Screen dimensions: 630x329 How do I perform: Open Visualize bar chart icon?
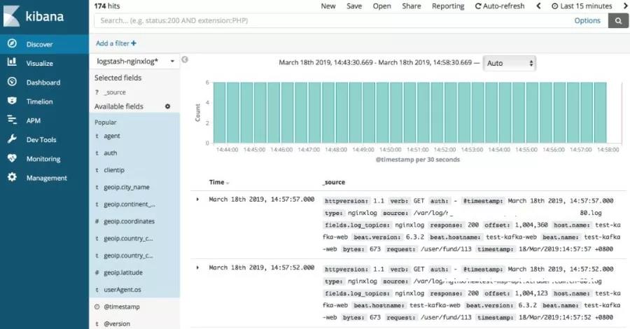pyautogui.click(x=12, y=62)
